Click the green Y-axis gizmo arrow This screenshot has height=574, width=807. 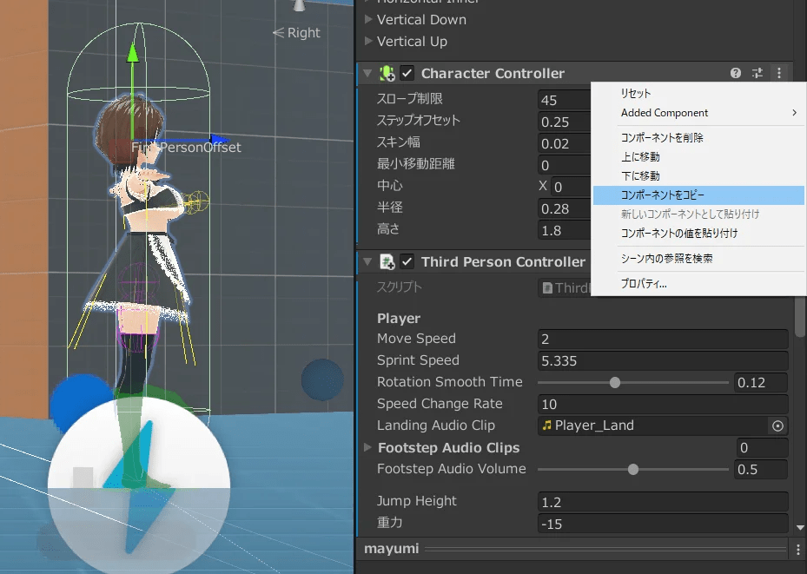[132, 54]
